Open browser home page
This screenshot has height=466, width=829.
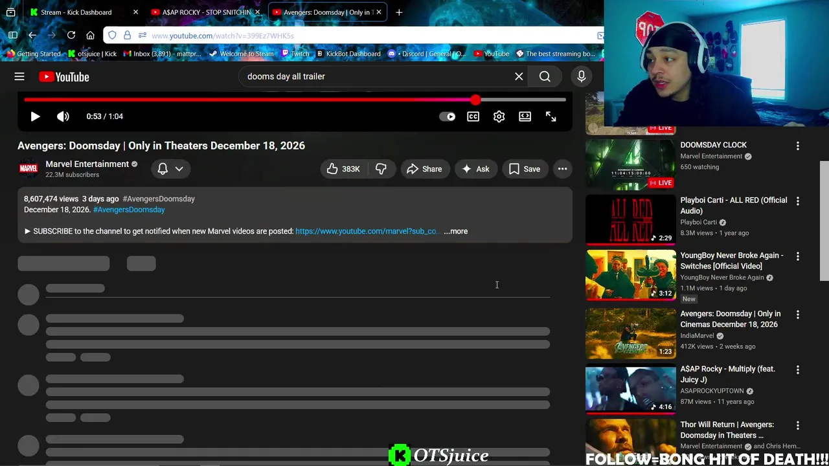[91, 35]
